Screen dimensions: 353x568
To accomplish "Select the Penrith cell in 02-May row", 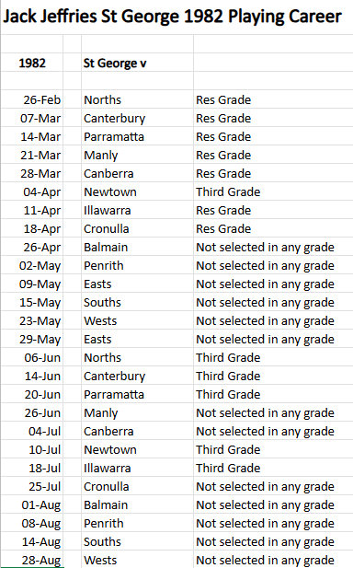I will click(138, 265).
